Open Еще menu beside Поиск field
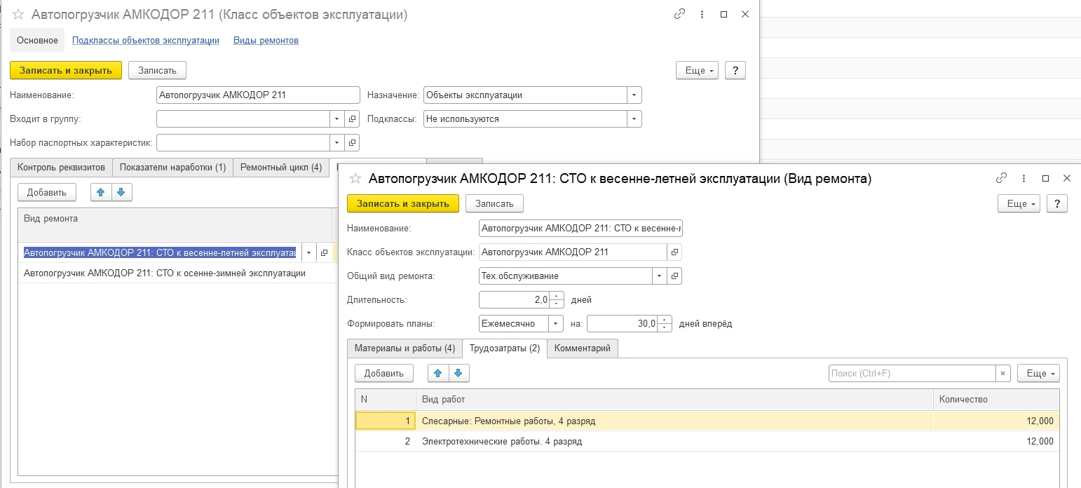This screenshot has width=1081, height=488. coord(1038,374)
